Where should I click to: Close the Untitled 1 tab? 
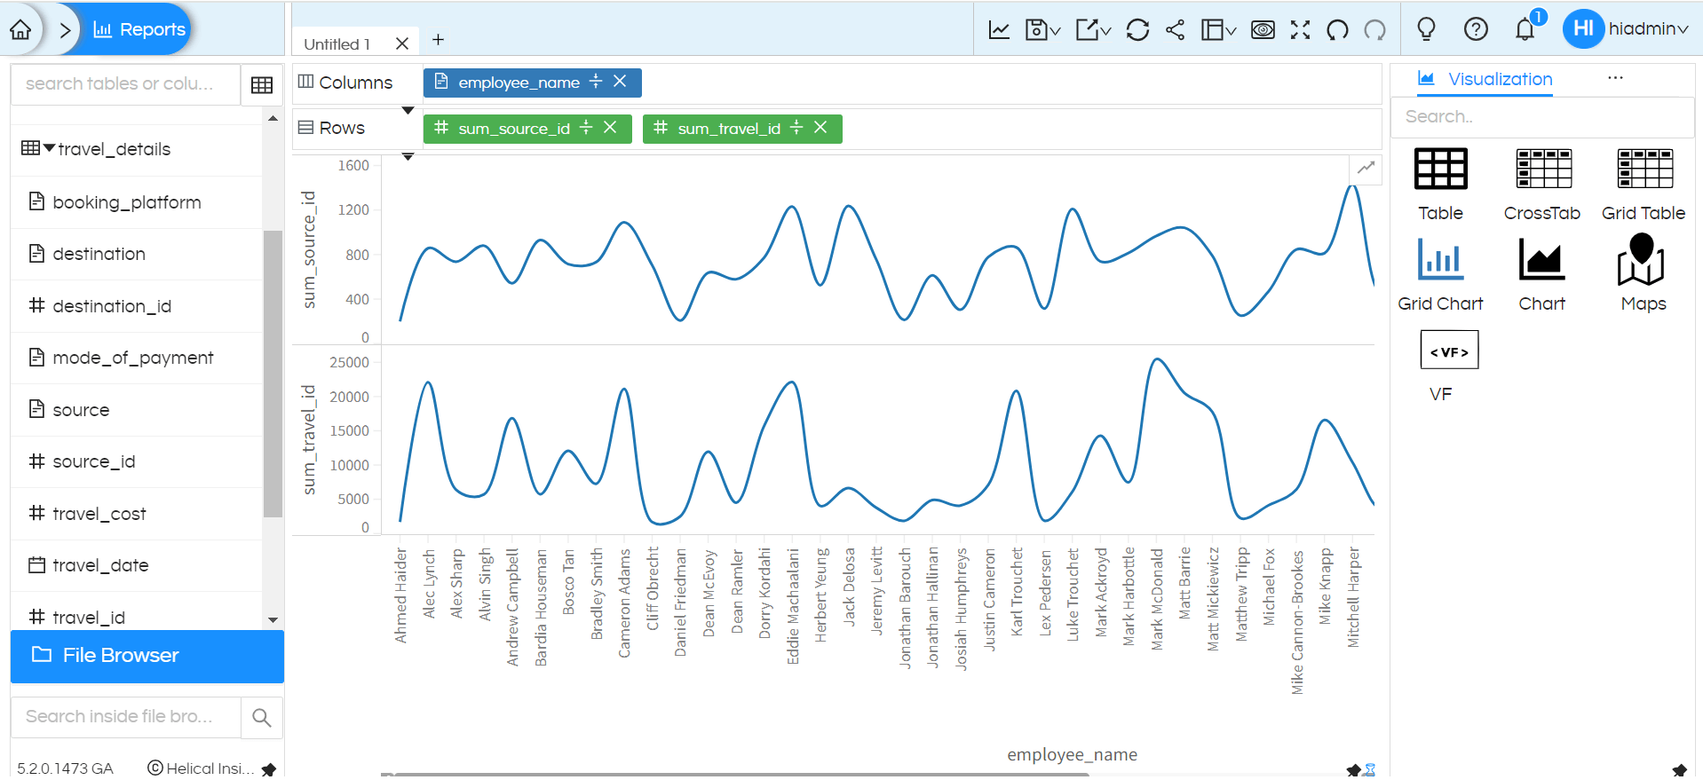pos(402,43)
